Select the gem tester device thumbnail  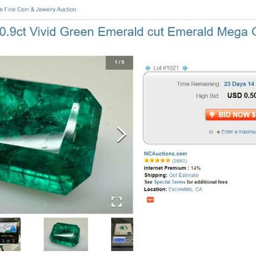coord(10,234)
